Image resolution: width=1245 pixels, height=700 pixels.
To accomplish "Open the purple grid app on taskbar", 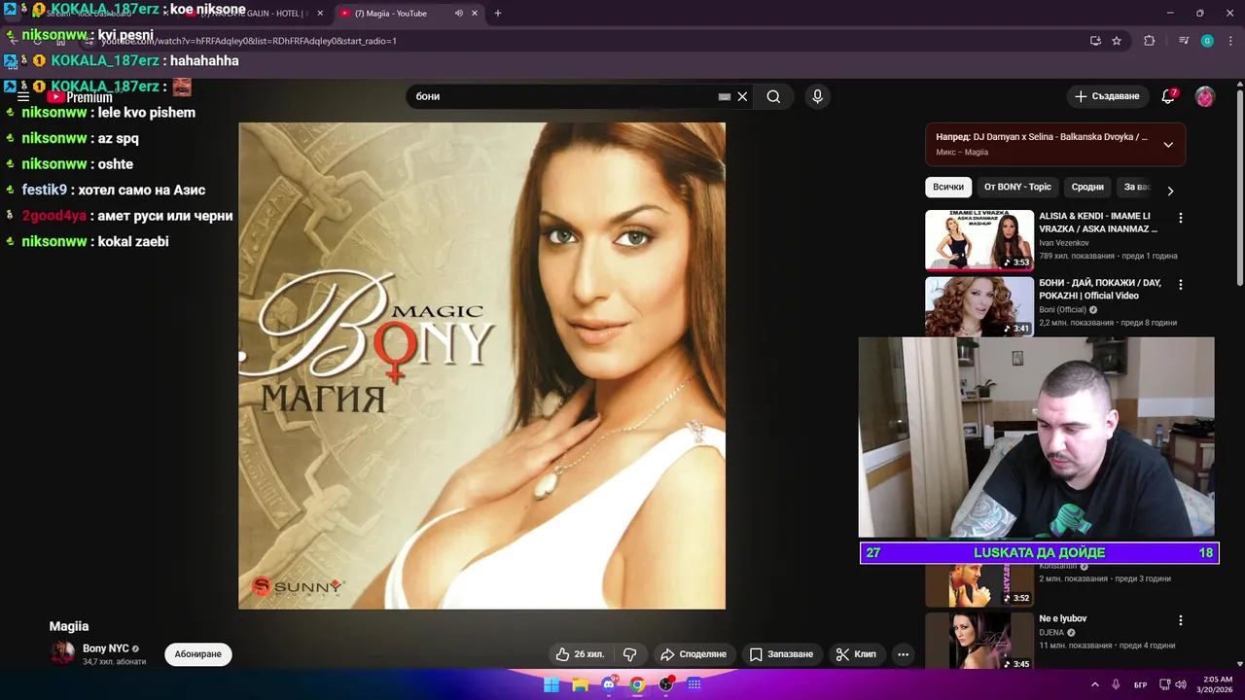I will coord(694,684).
